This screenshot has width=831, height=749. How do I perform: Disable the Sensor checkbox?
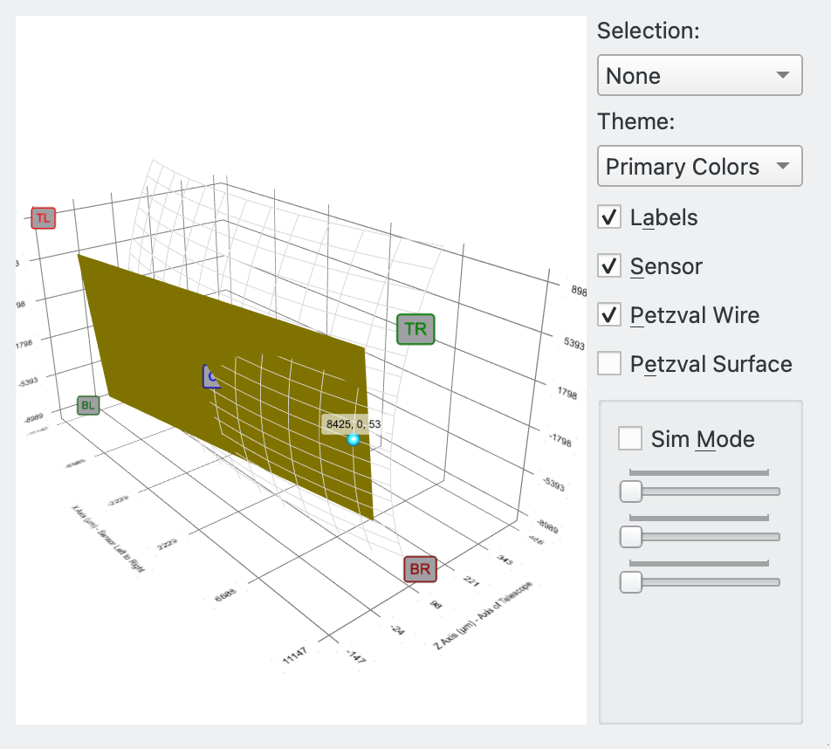(x=609, y=265)
